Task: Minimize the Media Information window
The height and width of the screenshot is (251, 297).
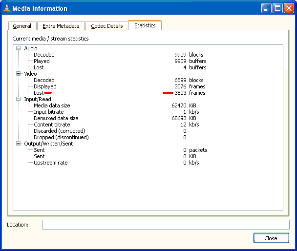Action: pos(266,8)
